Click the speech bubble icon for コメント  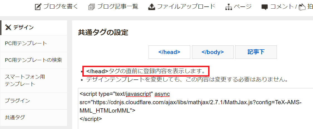point(265,8)
